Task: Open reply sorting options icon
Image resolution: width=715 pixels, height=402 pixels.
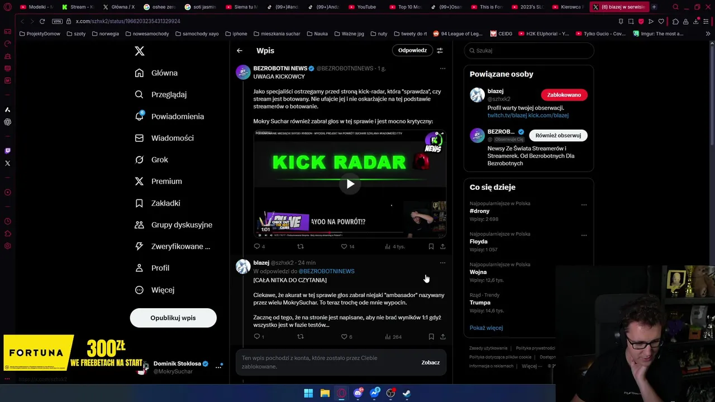Action: pyautogui.click(x=440, y=50)
